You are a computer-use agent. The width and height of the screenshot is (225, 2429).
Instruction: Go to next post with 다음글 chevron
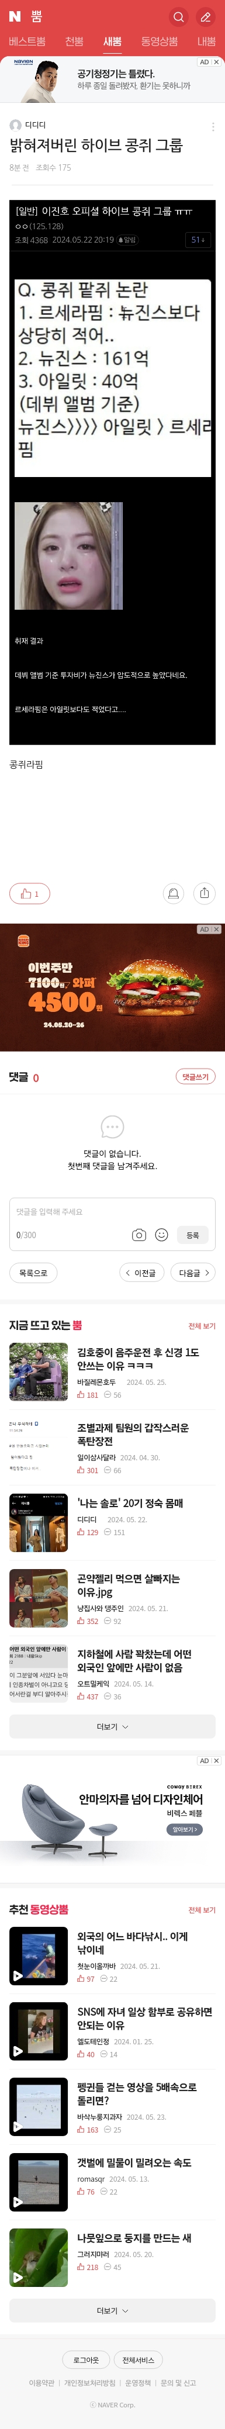tap(194, 1272)
